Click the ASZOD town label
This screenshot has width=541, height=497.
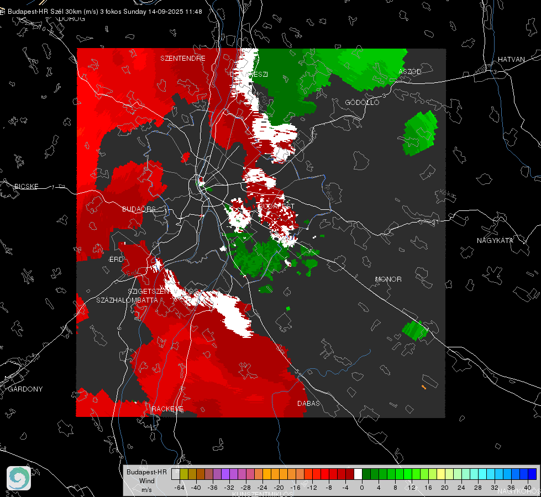coord(410,71)
